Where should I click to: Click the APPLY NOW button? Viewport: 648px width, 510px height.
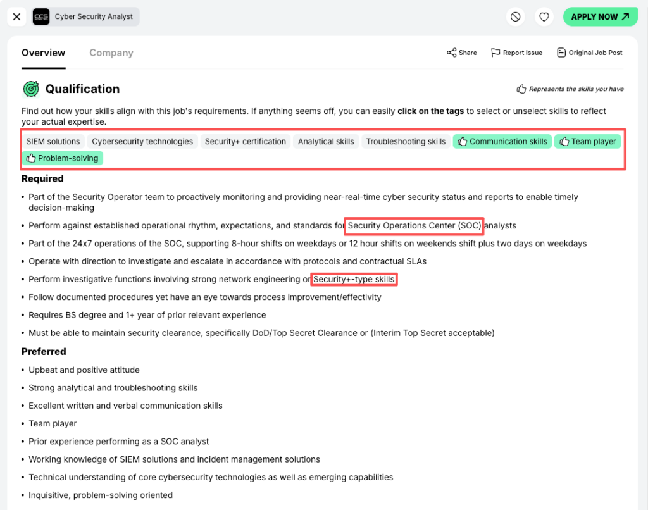point(600,16)
